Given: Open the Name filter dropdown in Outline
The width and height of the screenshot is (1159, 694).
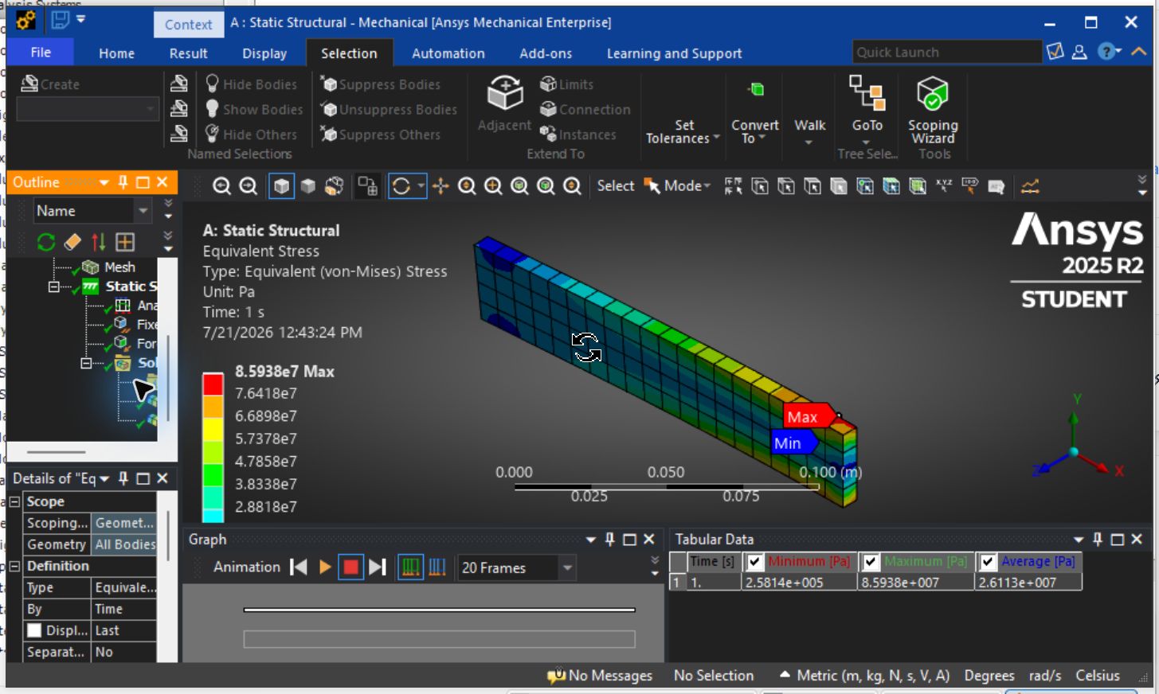Looking at the screenshot, I should [143, 211].
